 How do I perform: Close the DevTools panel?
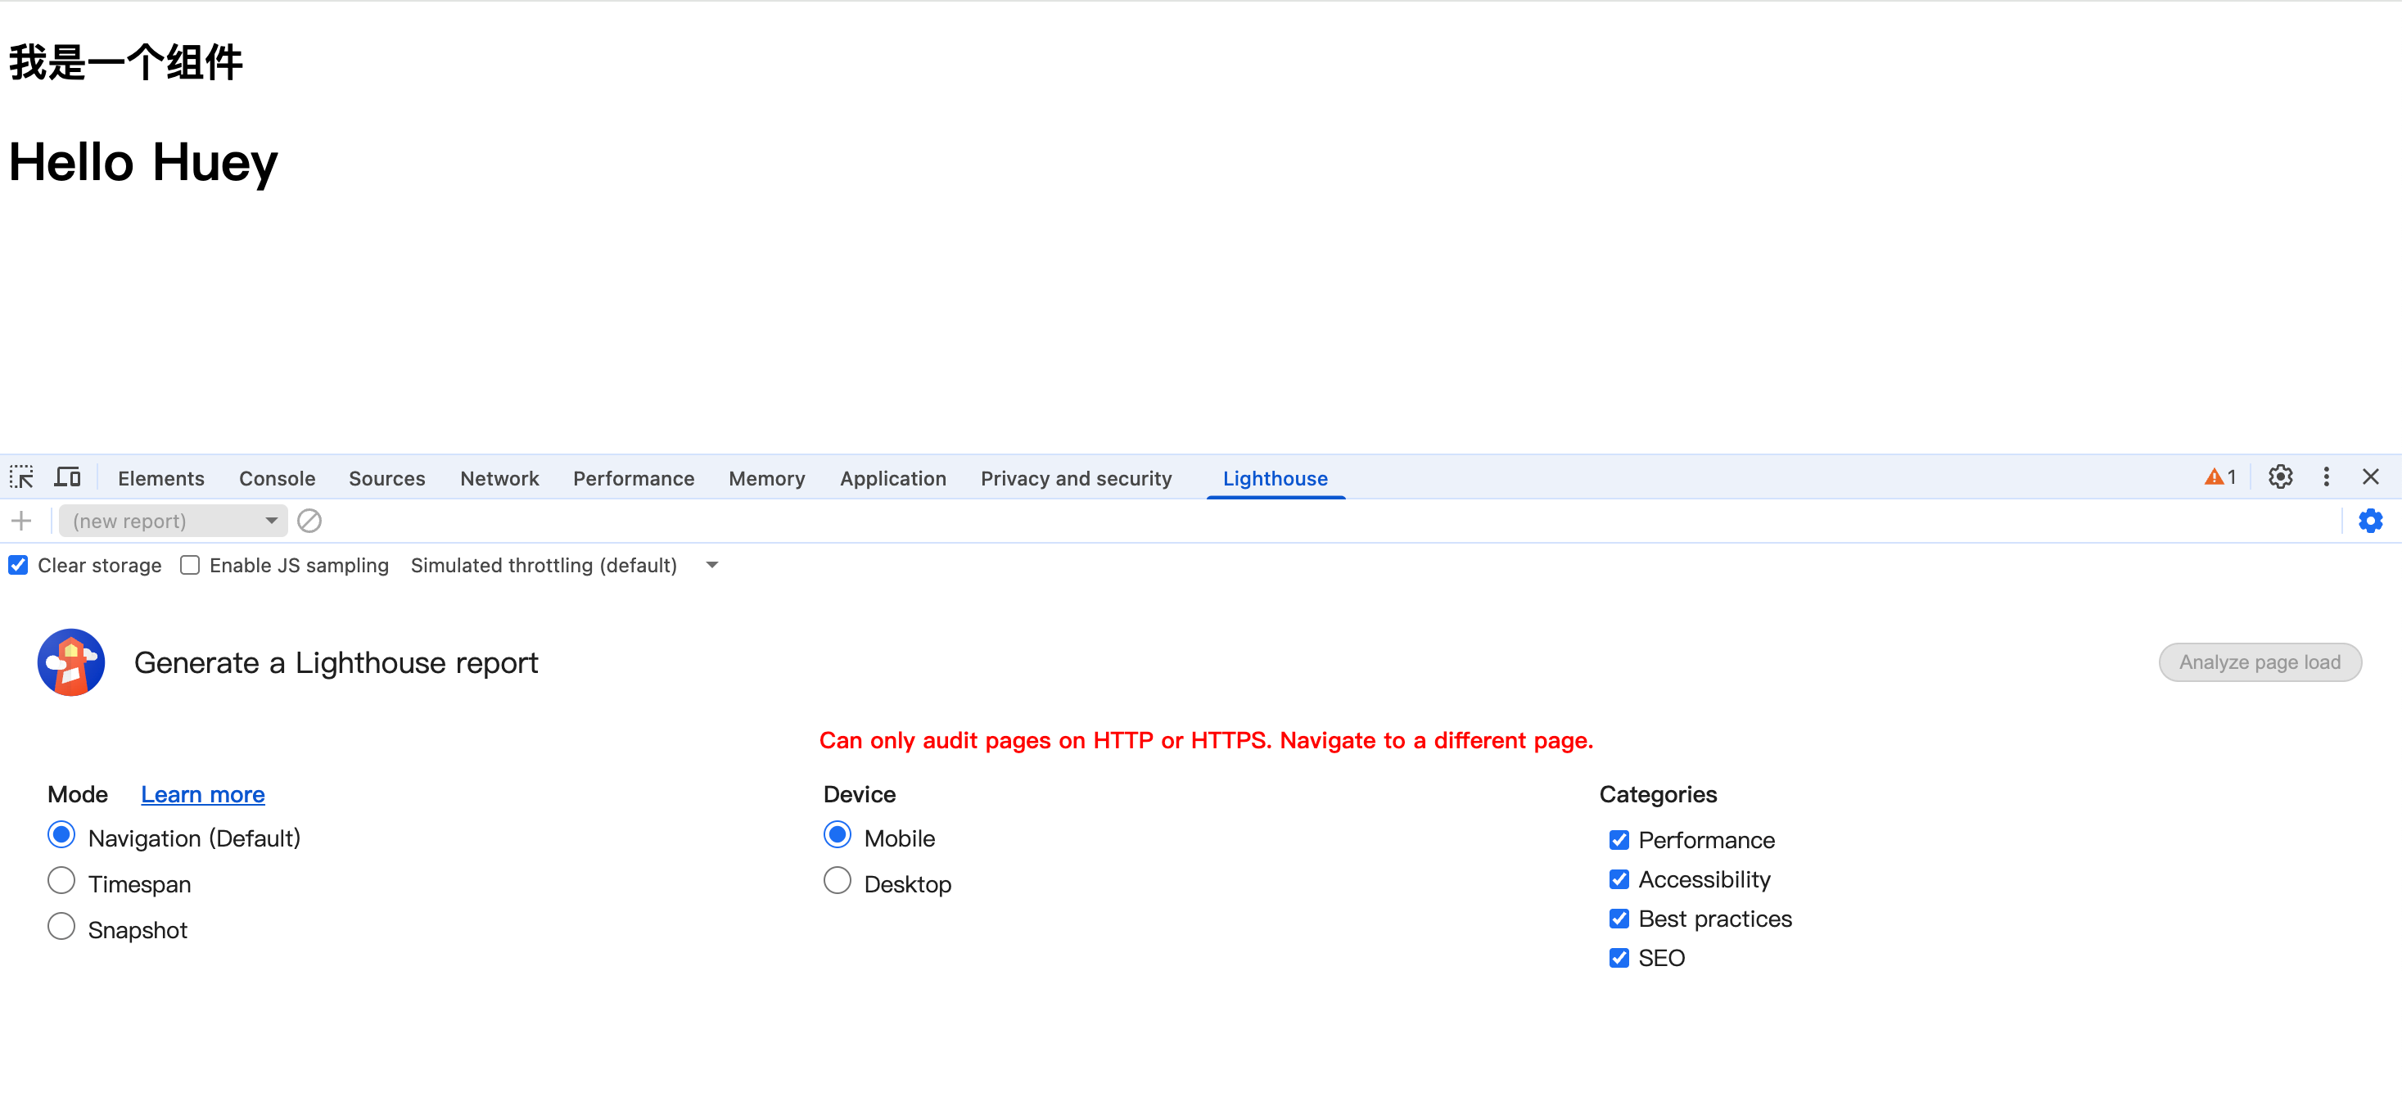click(x=2369, y=476)
